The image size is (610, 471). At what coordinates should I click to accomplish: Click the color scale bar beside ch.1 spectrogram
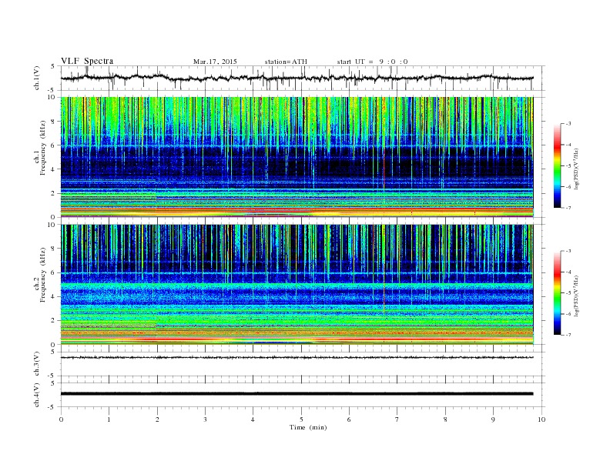(x=558, y=165)
